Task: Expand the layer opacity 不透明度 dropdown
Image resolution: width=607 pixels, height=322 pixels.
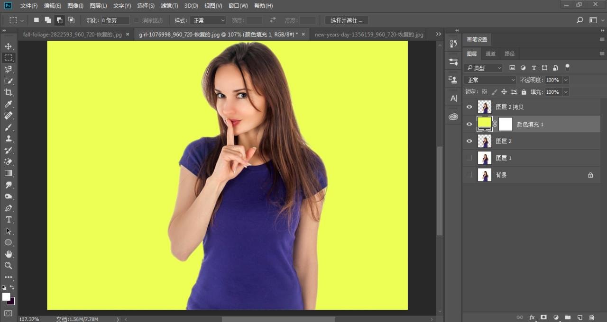Action: pos(565,80)
